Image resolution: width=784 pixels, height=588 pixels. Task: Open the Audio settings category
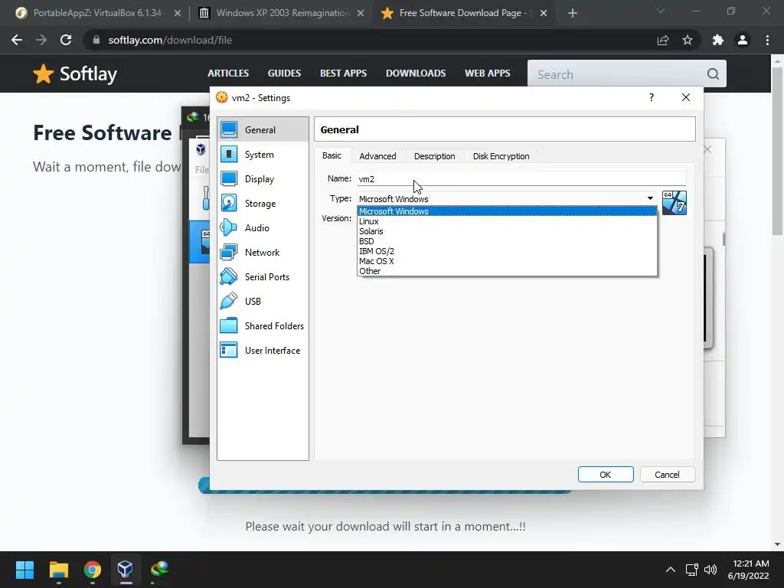263,228
